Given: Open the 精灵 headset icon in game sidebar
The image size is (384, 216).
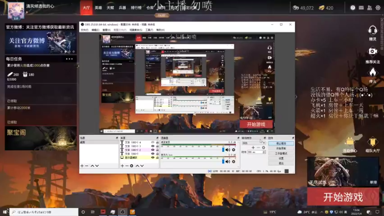Looking at the screenshot, I should [x=372, y=31].
